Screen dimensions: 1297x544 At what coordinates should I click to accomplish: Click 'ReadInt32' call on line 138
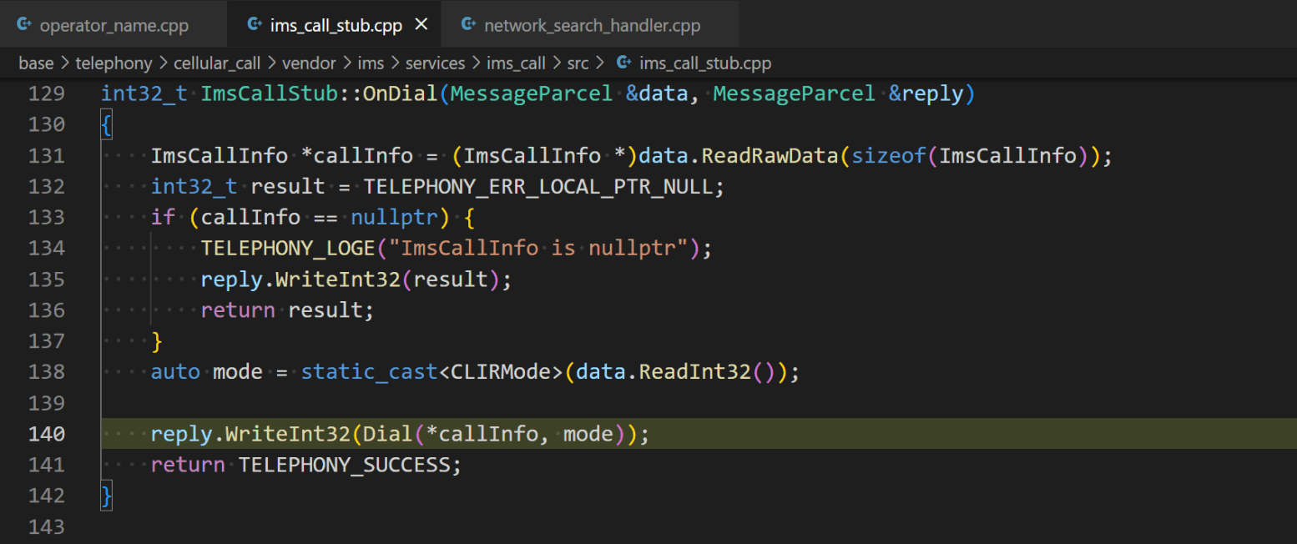coord(694,372)
